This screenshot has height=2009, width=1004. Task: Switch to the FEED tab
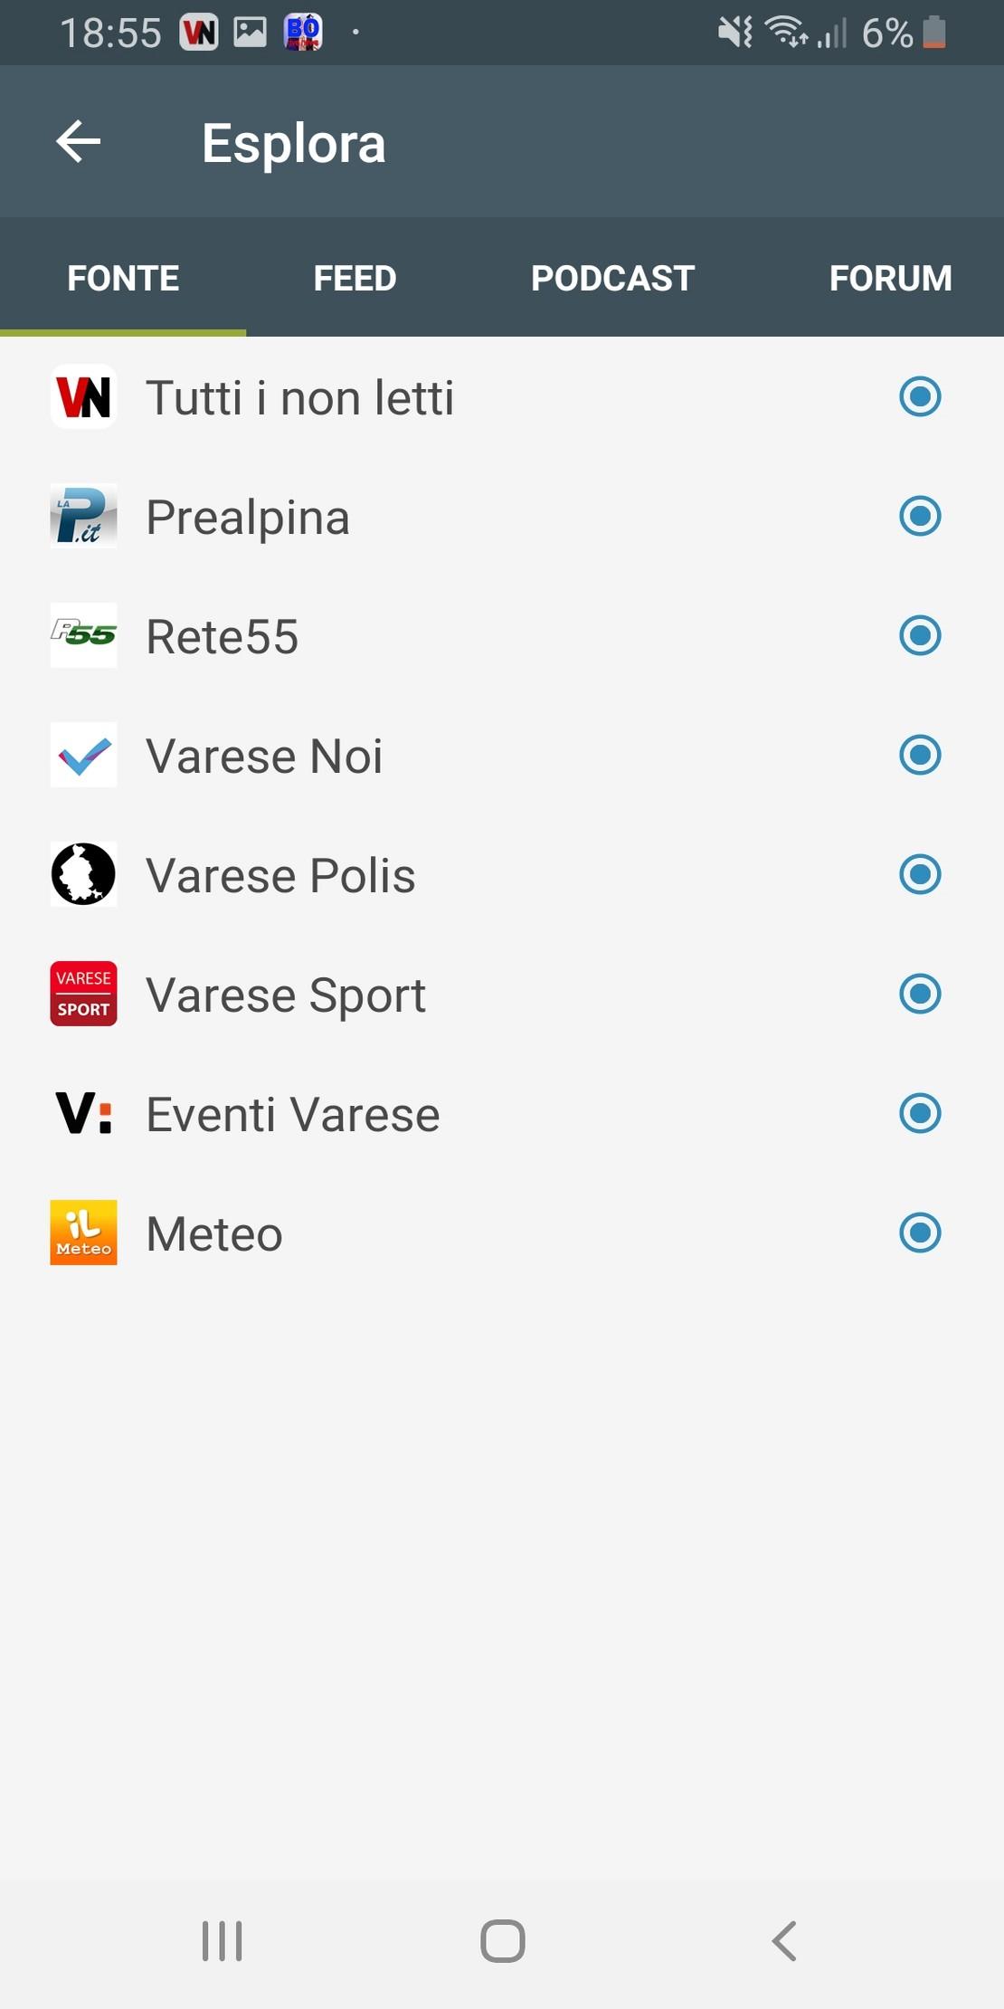355,278
